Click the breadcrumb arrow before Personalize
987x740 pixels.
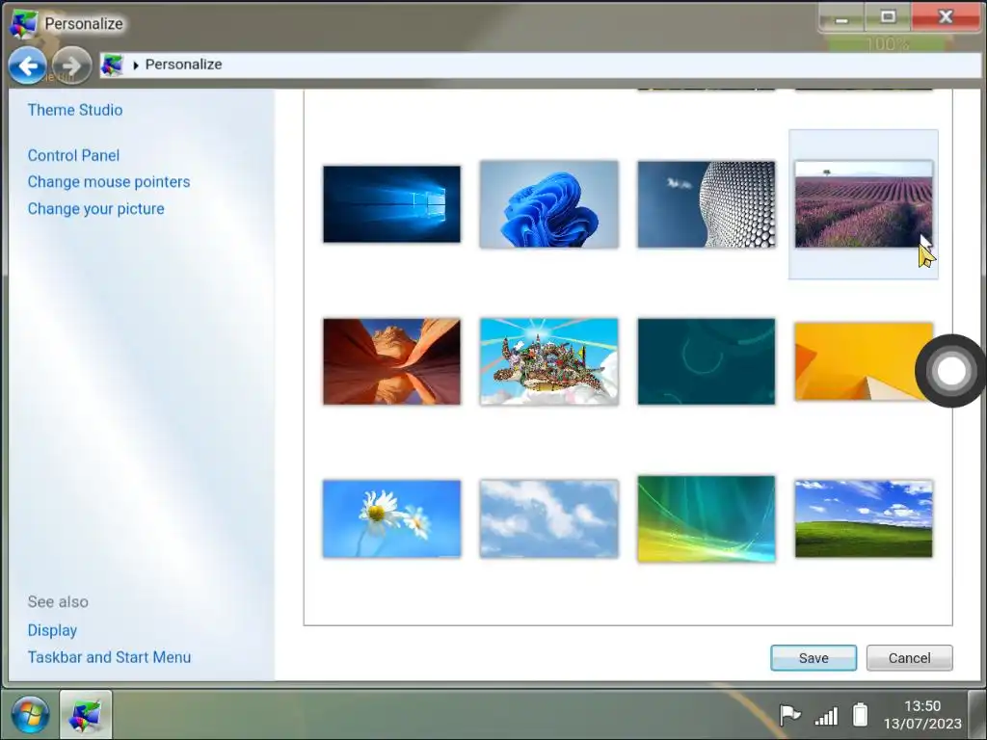point(135,66)
